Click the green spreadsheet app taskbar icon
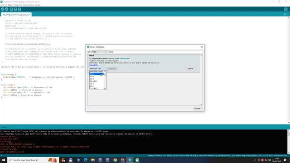 click(x=137, y=160)
